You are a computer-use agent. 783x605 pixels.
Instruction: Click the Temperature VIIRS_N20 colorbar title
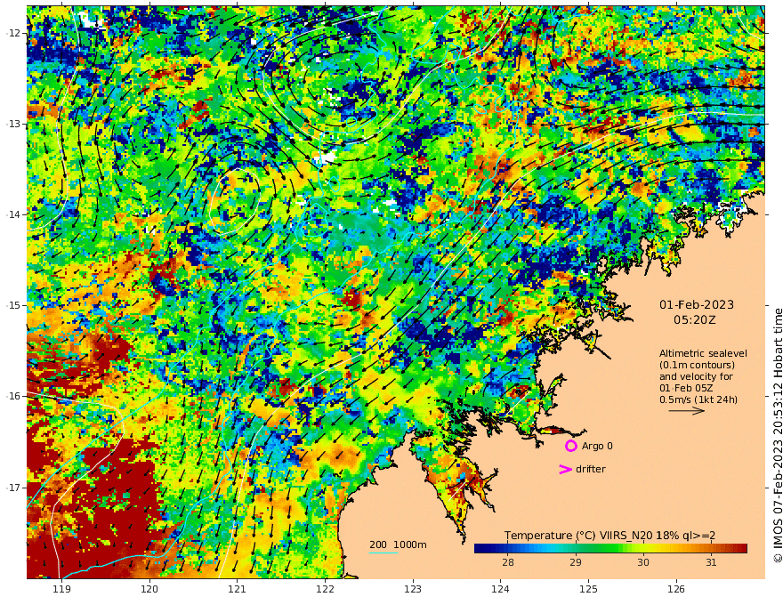[609, 536]
